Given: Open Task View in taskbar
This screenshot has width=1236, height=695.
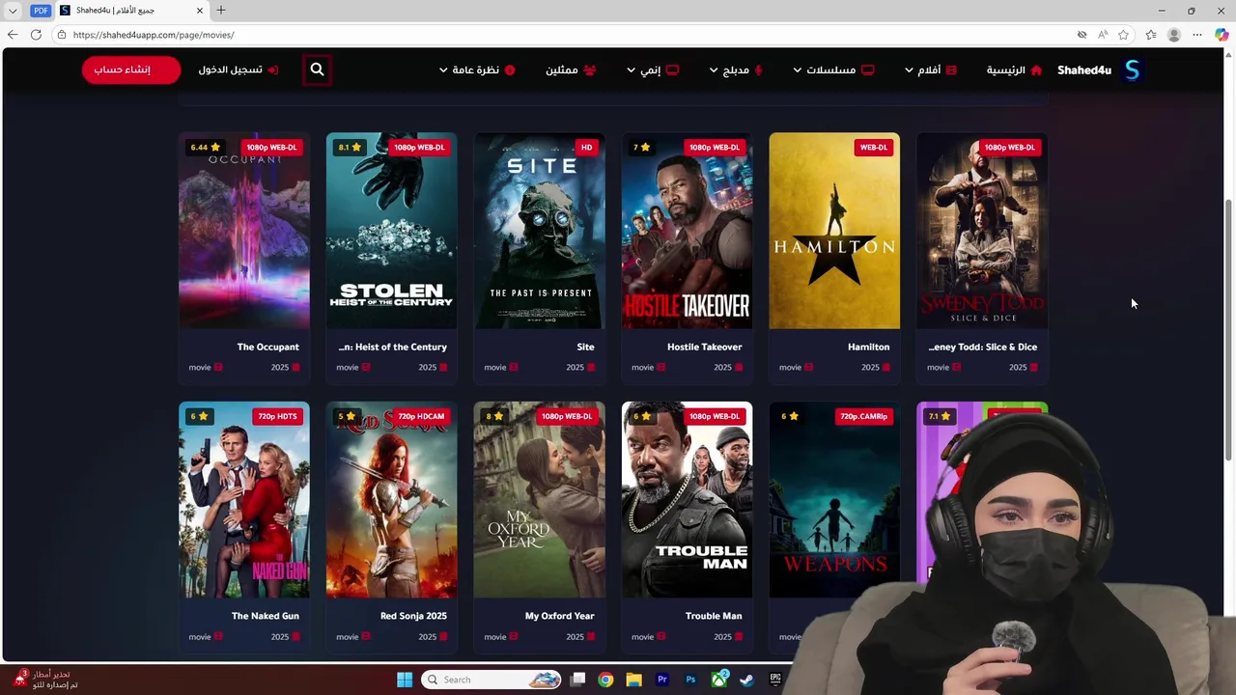Looking at the screenshot, I should coord(577,680).
